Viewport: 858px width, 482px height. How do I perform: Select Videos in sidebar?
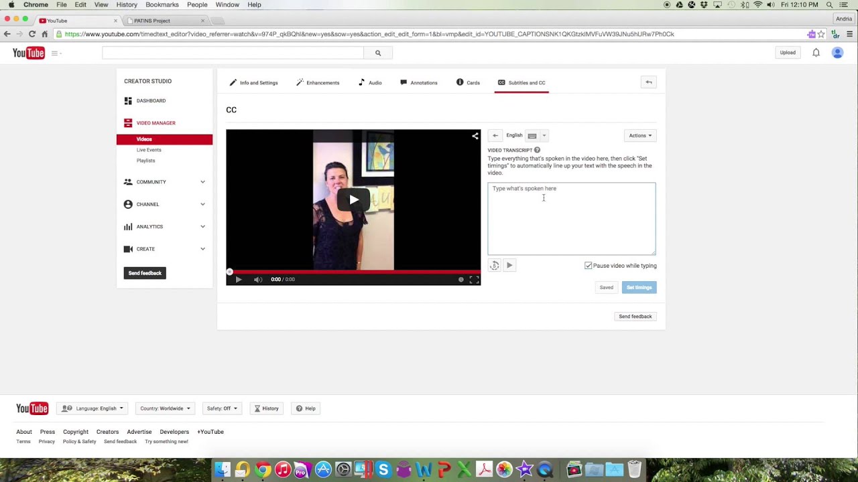click(164, 139)
